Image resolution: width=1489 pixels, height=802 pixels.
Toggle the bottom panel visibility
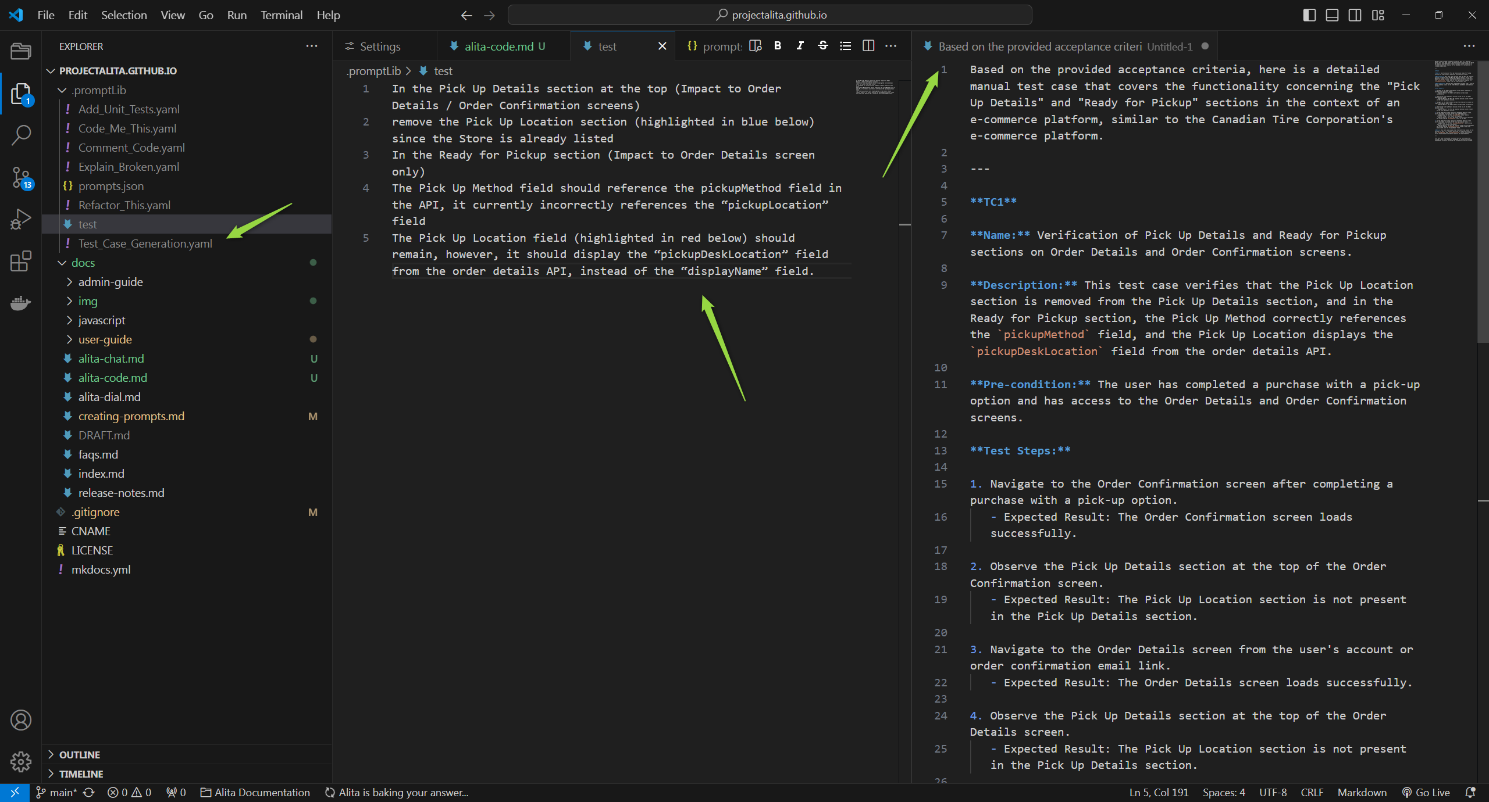click(x=1332, y=15)
